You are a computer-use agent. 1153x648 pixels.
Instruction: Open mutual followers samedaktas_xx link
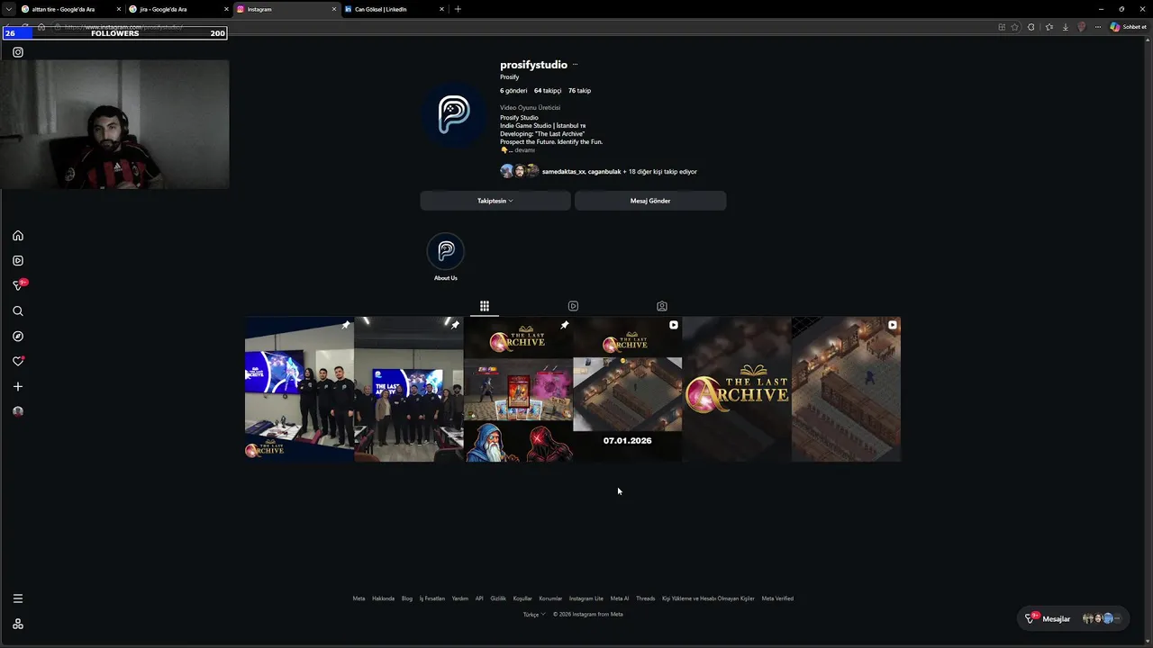coord(564,171)
